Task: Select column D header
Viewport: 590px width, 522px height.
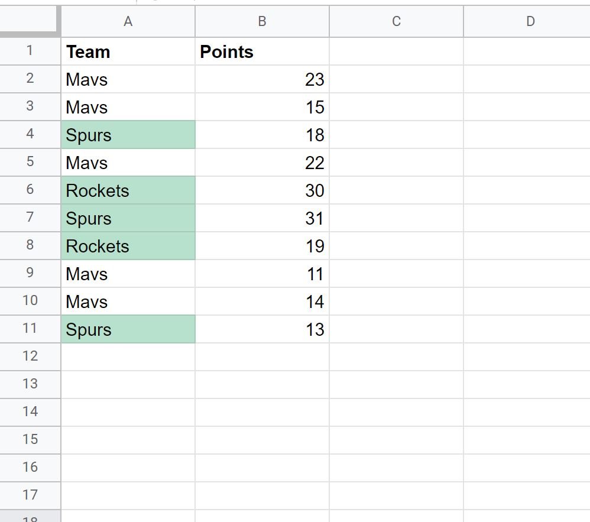Action: pos(527,21)
